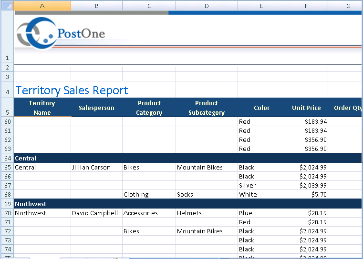The image size is (363, 259).
Task: Click the Silver color cell
Action: [x=261, y=186]
